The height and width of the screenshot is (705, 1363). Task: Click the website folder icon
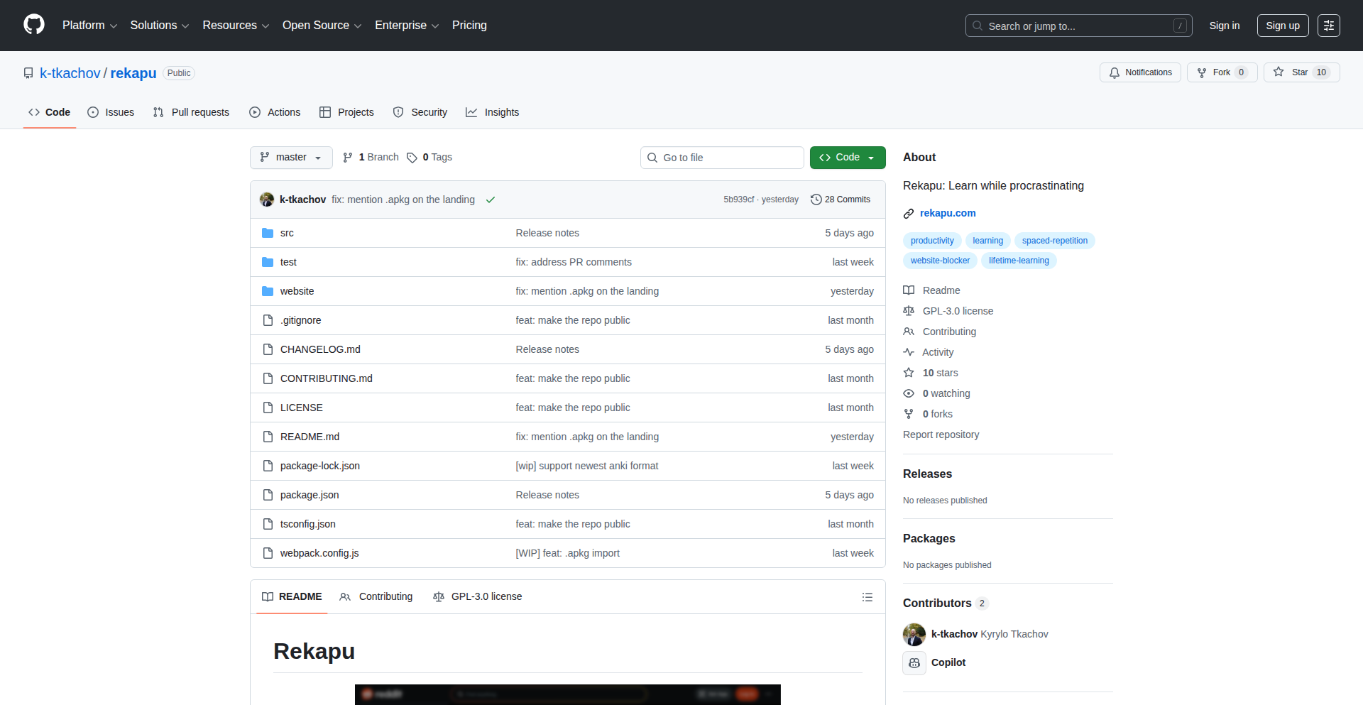[268, 291]
